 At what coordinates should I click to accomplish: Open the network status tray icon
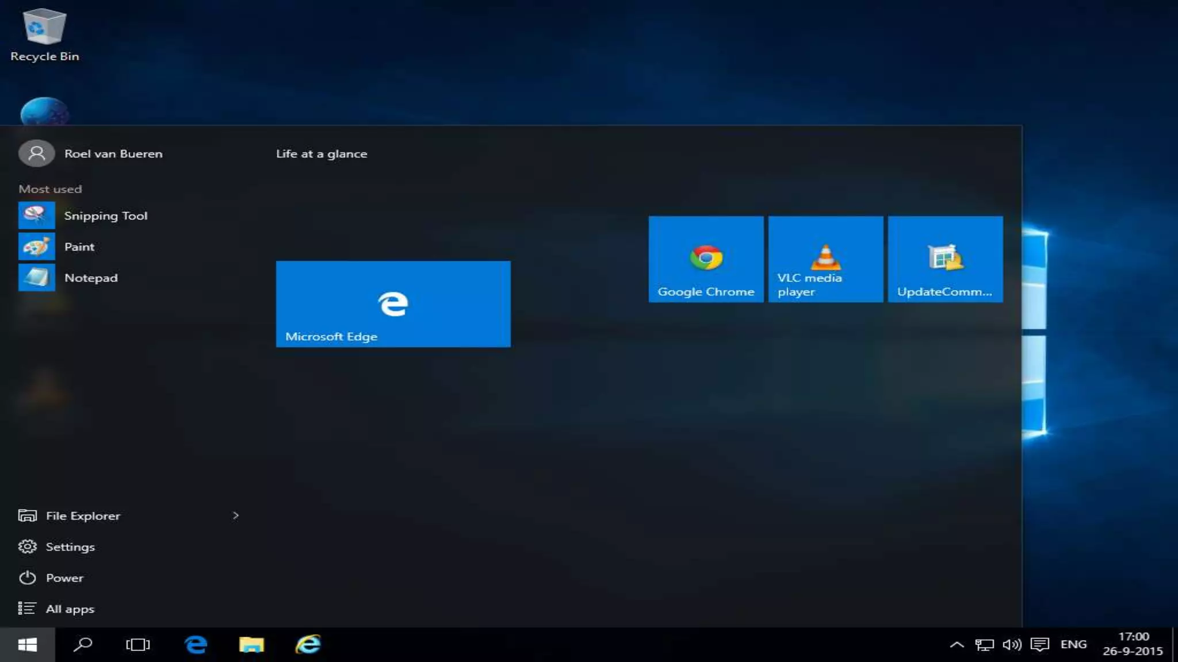point(984,645)
